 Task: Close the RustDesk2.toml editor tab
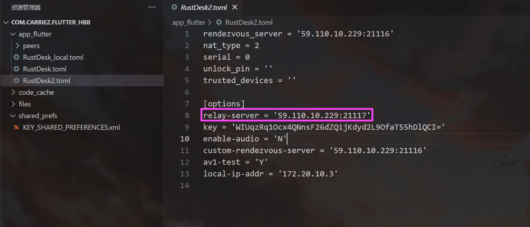click(x=235, y=7)
